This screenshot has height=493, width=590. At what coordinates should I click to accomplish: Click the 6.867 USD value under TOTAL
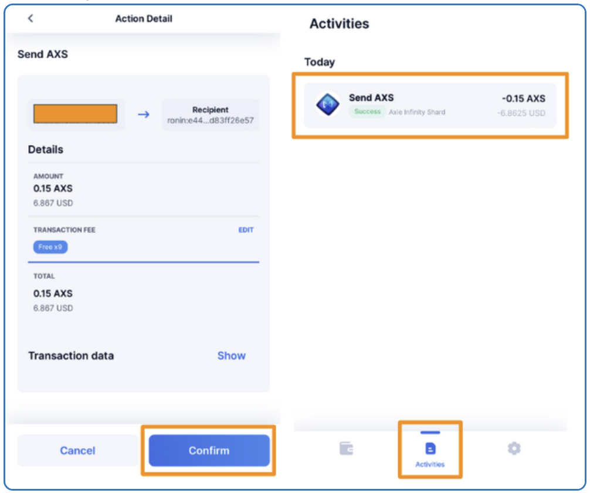(53, 308)
